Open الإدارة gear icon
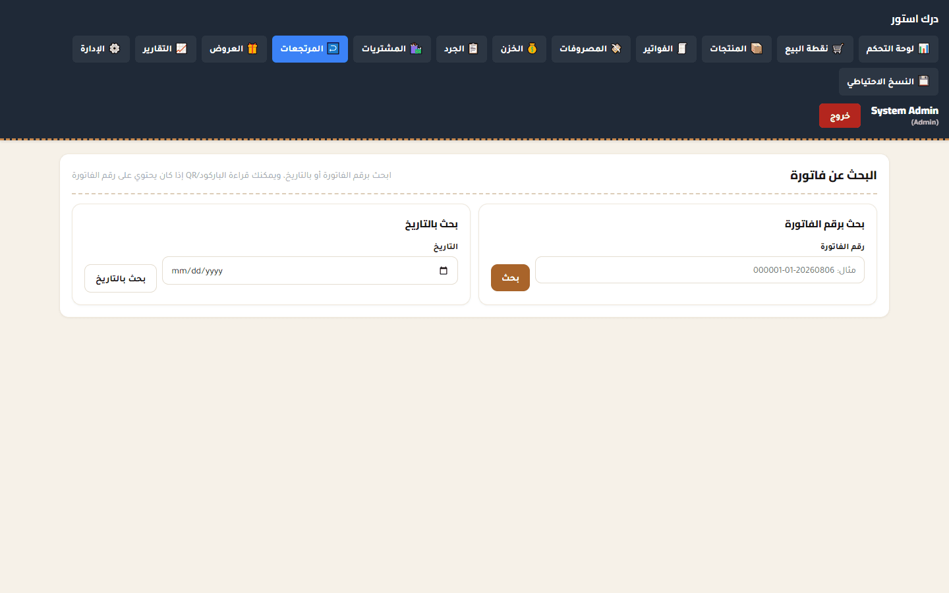Viewport: 949px width, 593px height. [x=115, y=49]
